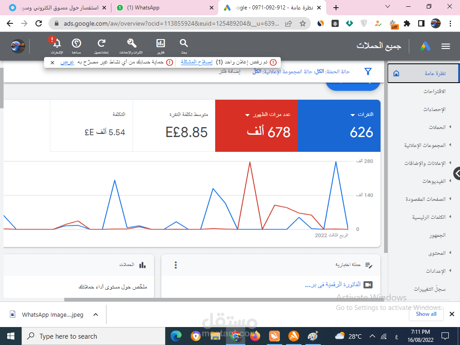Click the draft campaign edit-list icon

[x=369, y=265]
